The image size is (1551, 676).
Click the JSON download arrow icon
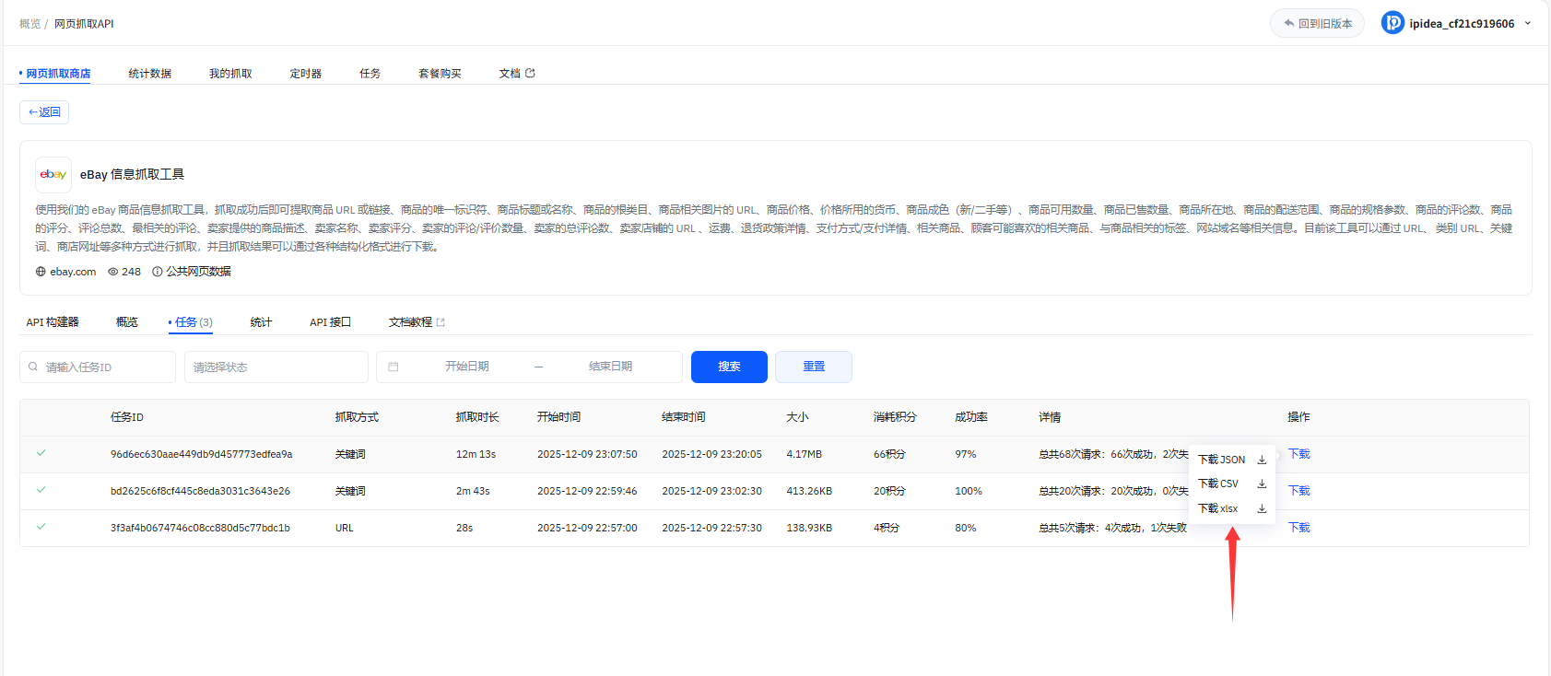tap(1262, 460)
